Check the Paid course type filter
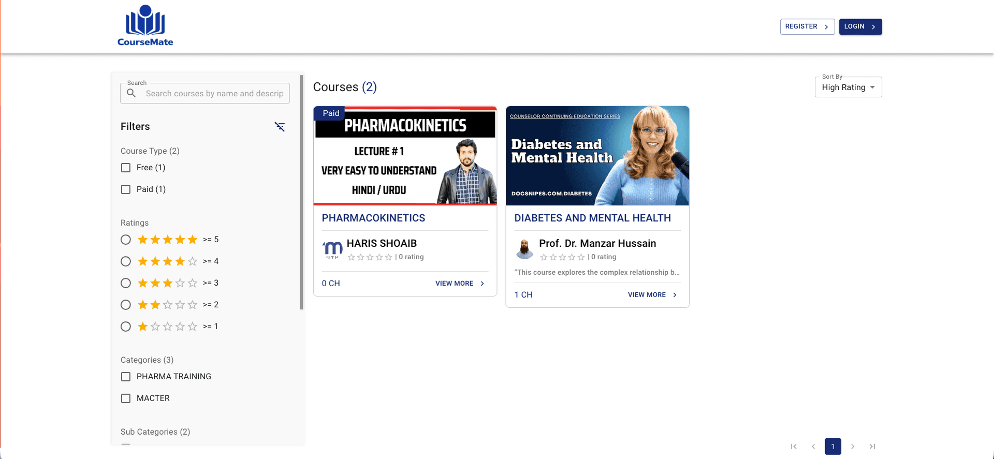994x459 pixels. point(126,189)
